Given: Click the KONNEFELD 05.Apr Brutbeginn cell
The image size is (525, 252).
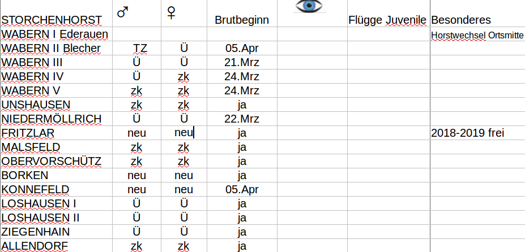Looking at the screenshot, I should pyautogui.click(x=242, y=189).
